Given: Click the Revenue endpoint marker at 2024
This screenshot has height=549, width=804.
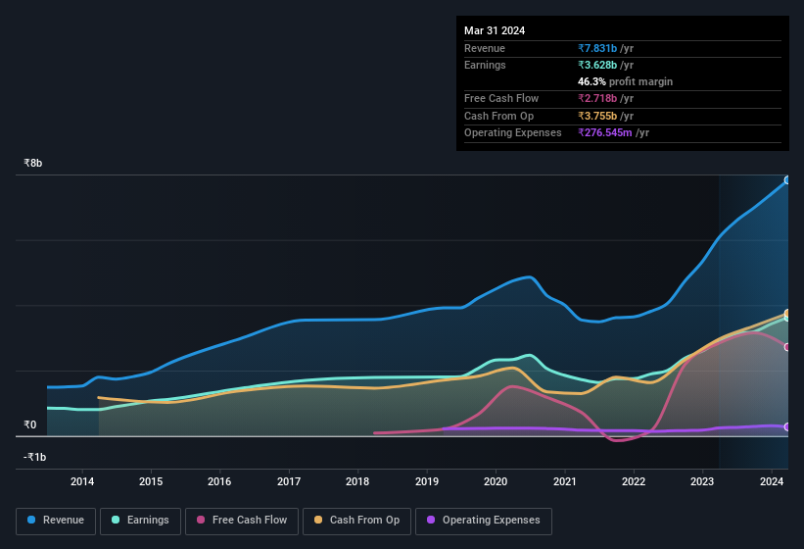Looking at the screenshot, I should [x=787, y=180].
